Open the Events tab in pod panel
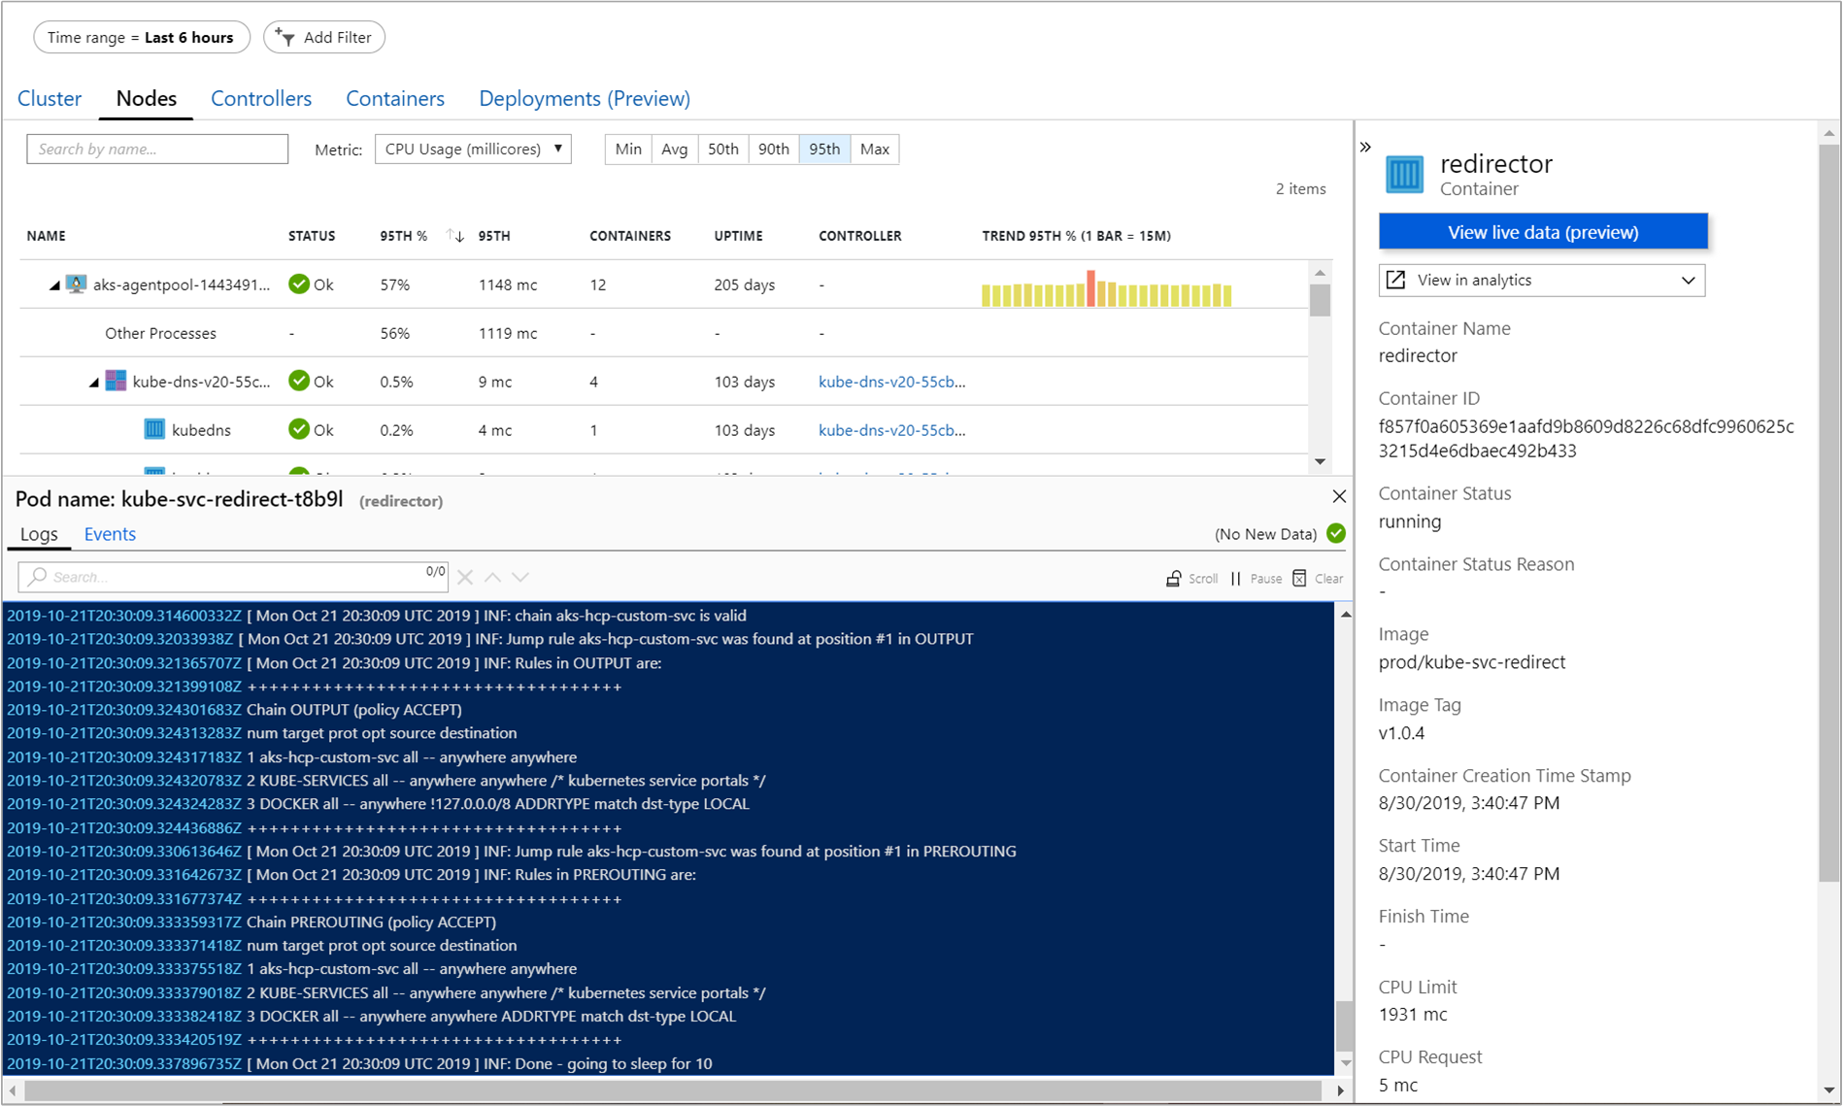The width and height of the screenshot is (1843, 1106). [110, 534]
